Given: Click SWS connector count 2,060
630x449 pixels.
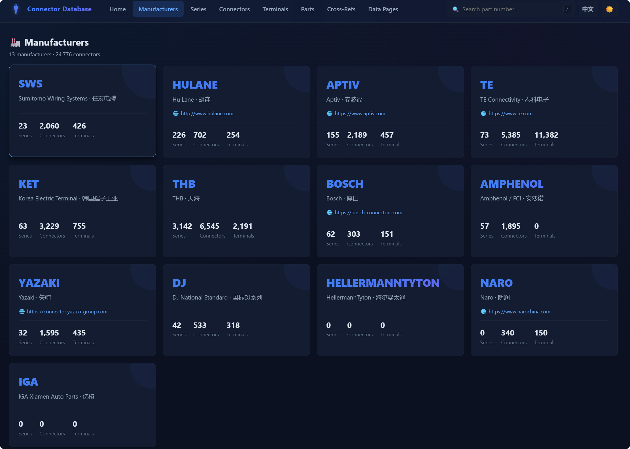Looking at the screenshot, I should tap(49, 126).
